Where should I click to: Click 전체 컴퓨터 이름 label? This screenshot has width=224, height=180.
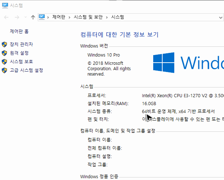pos(105,148)
